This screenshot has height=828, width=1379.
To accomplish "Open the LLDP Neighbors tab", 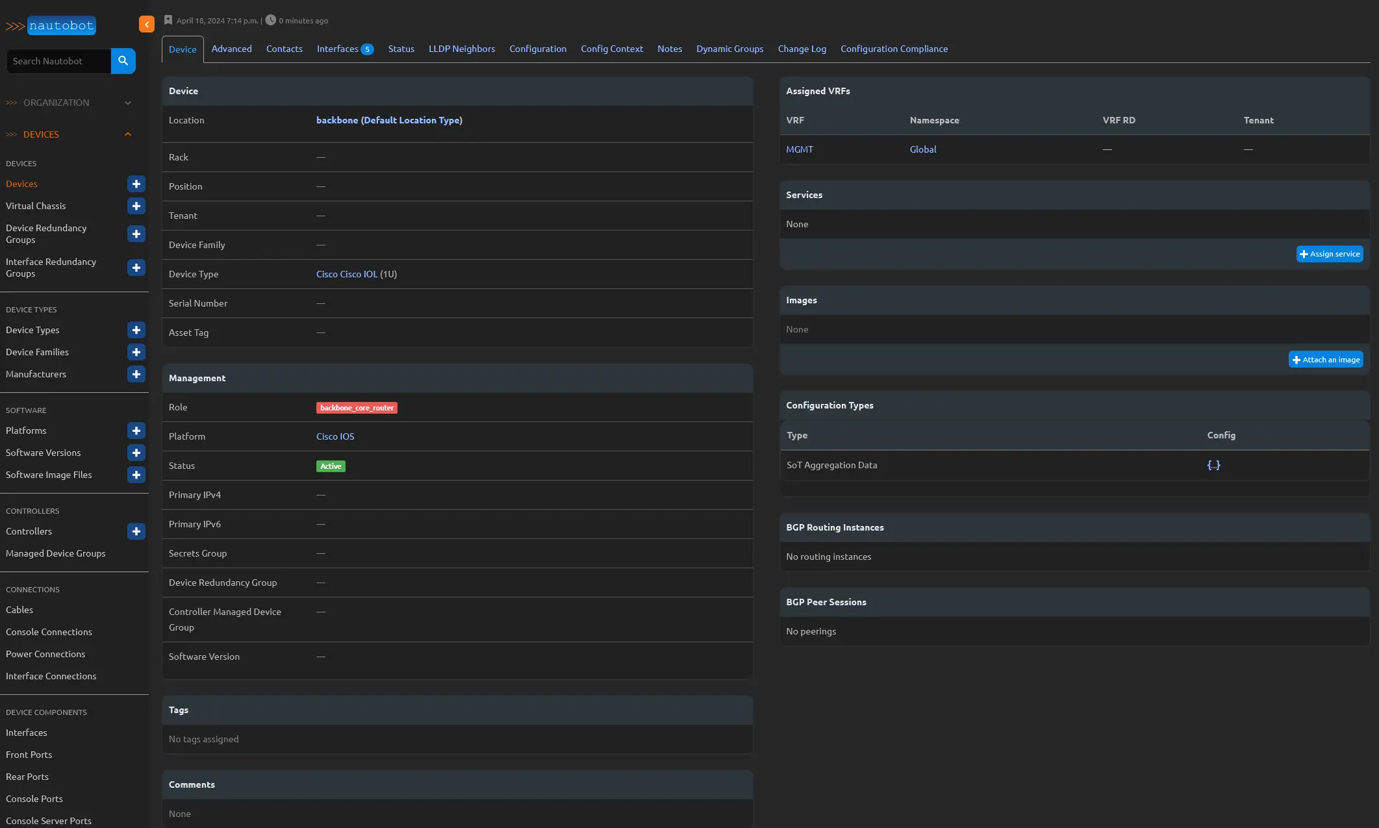I will (461, 49).
